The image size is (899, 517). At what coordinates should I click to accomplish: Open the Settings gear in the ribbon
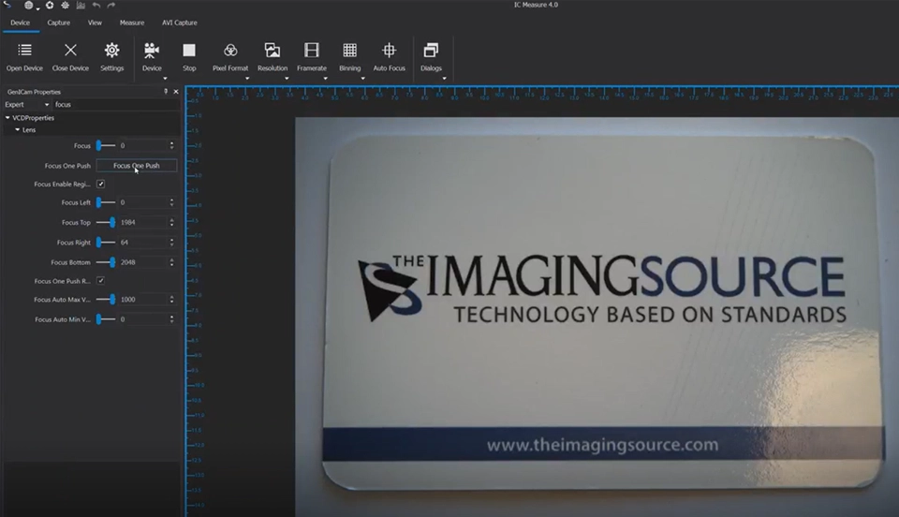click(x=111, y=51)
